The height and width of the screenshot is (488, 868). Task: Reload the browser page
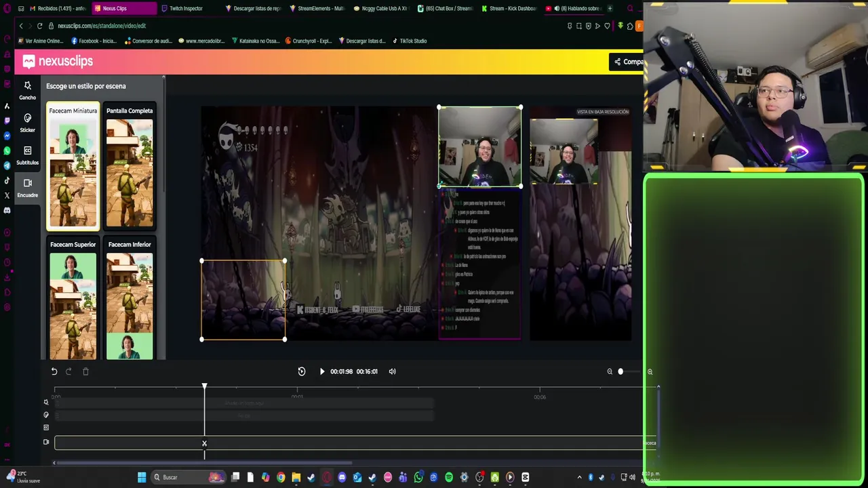40,26
